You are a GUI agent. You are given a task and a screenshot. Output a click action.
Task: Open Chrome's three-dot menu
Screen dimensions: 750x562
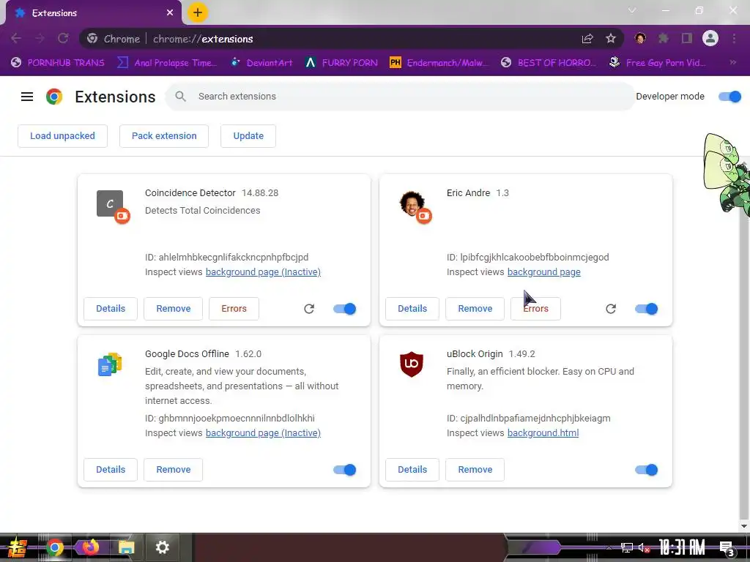click(734, 38)
